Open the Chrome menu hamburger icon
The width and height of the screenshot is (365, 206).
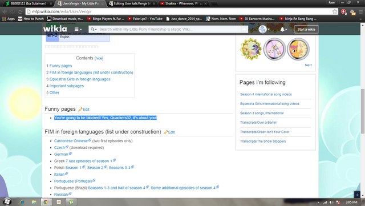click(360, 11)
